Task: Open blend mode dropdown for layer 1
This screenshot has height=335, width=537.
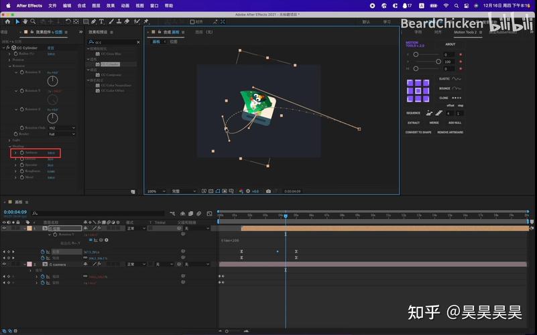Action: [x=136, y=228]
